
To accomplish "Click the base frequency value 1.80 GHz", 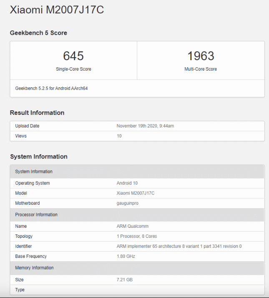I will pos(126,256).
